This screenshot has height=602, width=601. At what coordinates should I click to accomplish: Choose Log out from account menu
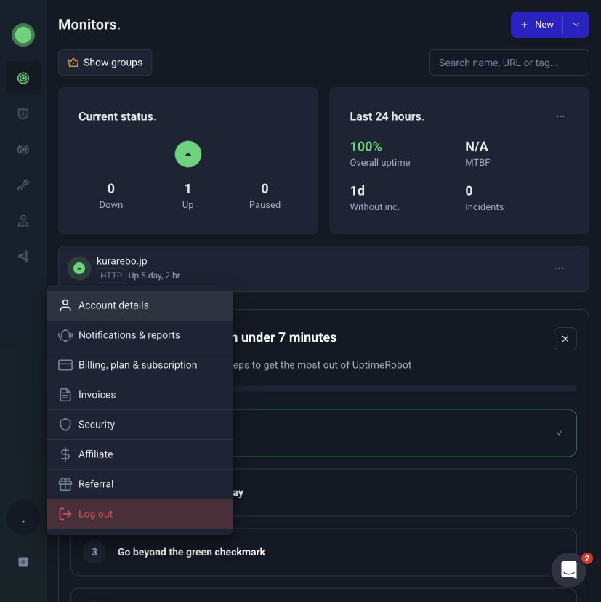tap(140, 514)
